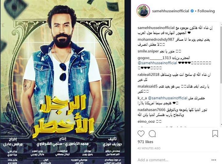
Task: Click the samehhusseinofficial username in header
Action: coord(171,11)
